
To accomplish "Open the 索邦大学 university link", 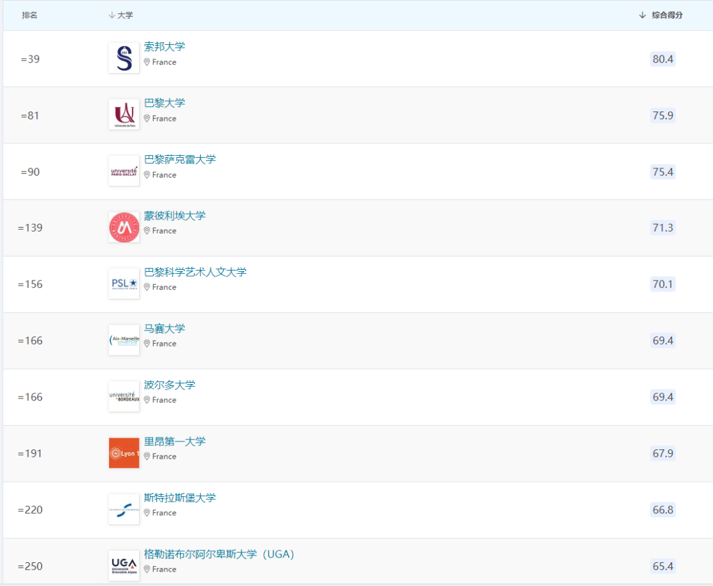I will pos(165,46).
